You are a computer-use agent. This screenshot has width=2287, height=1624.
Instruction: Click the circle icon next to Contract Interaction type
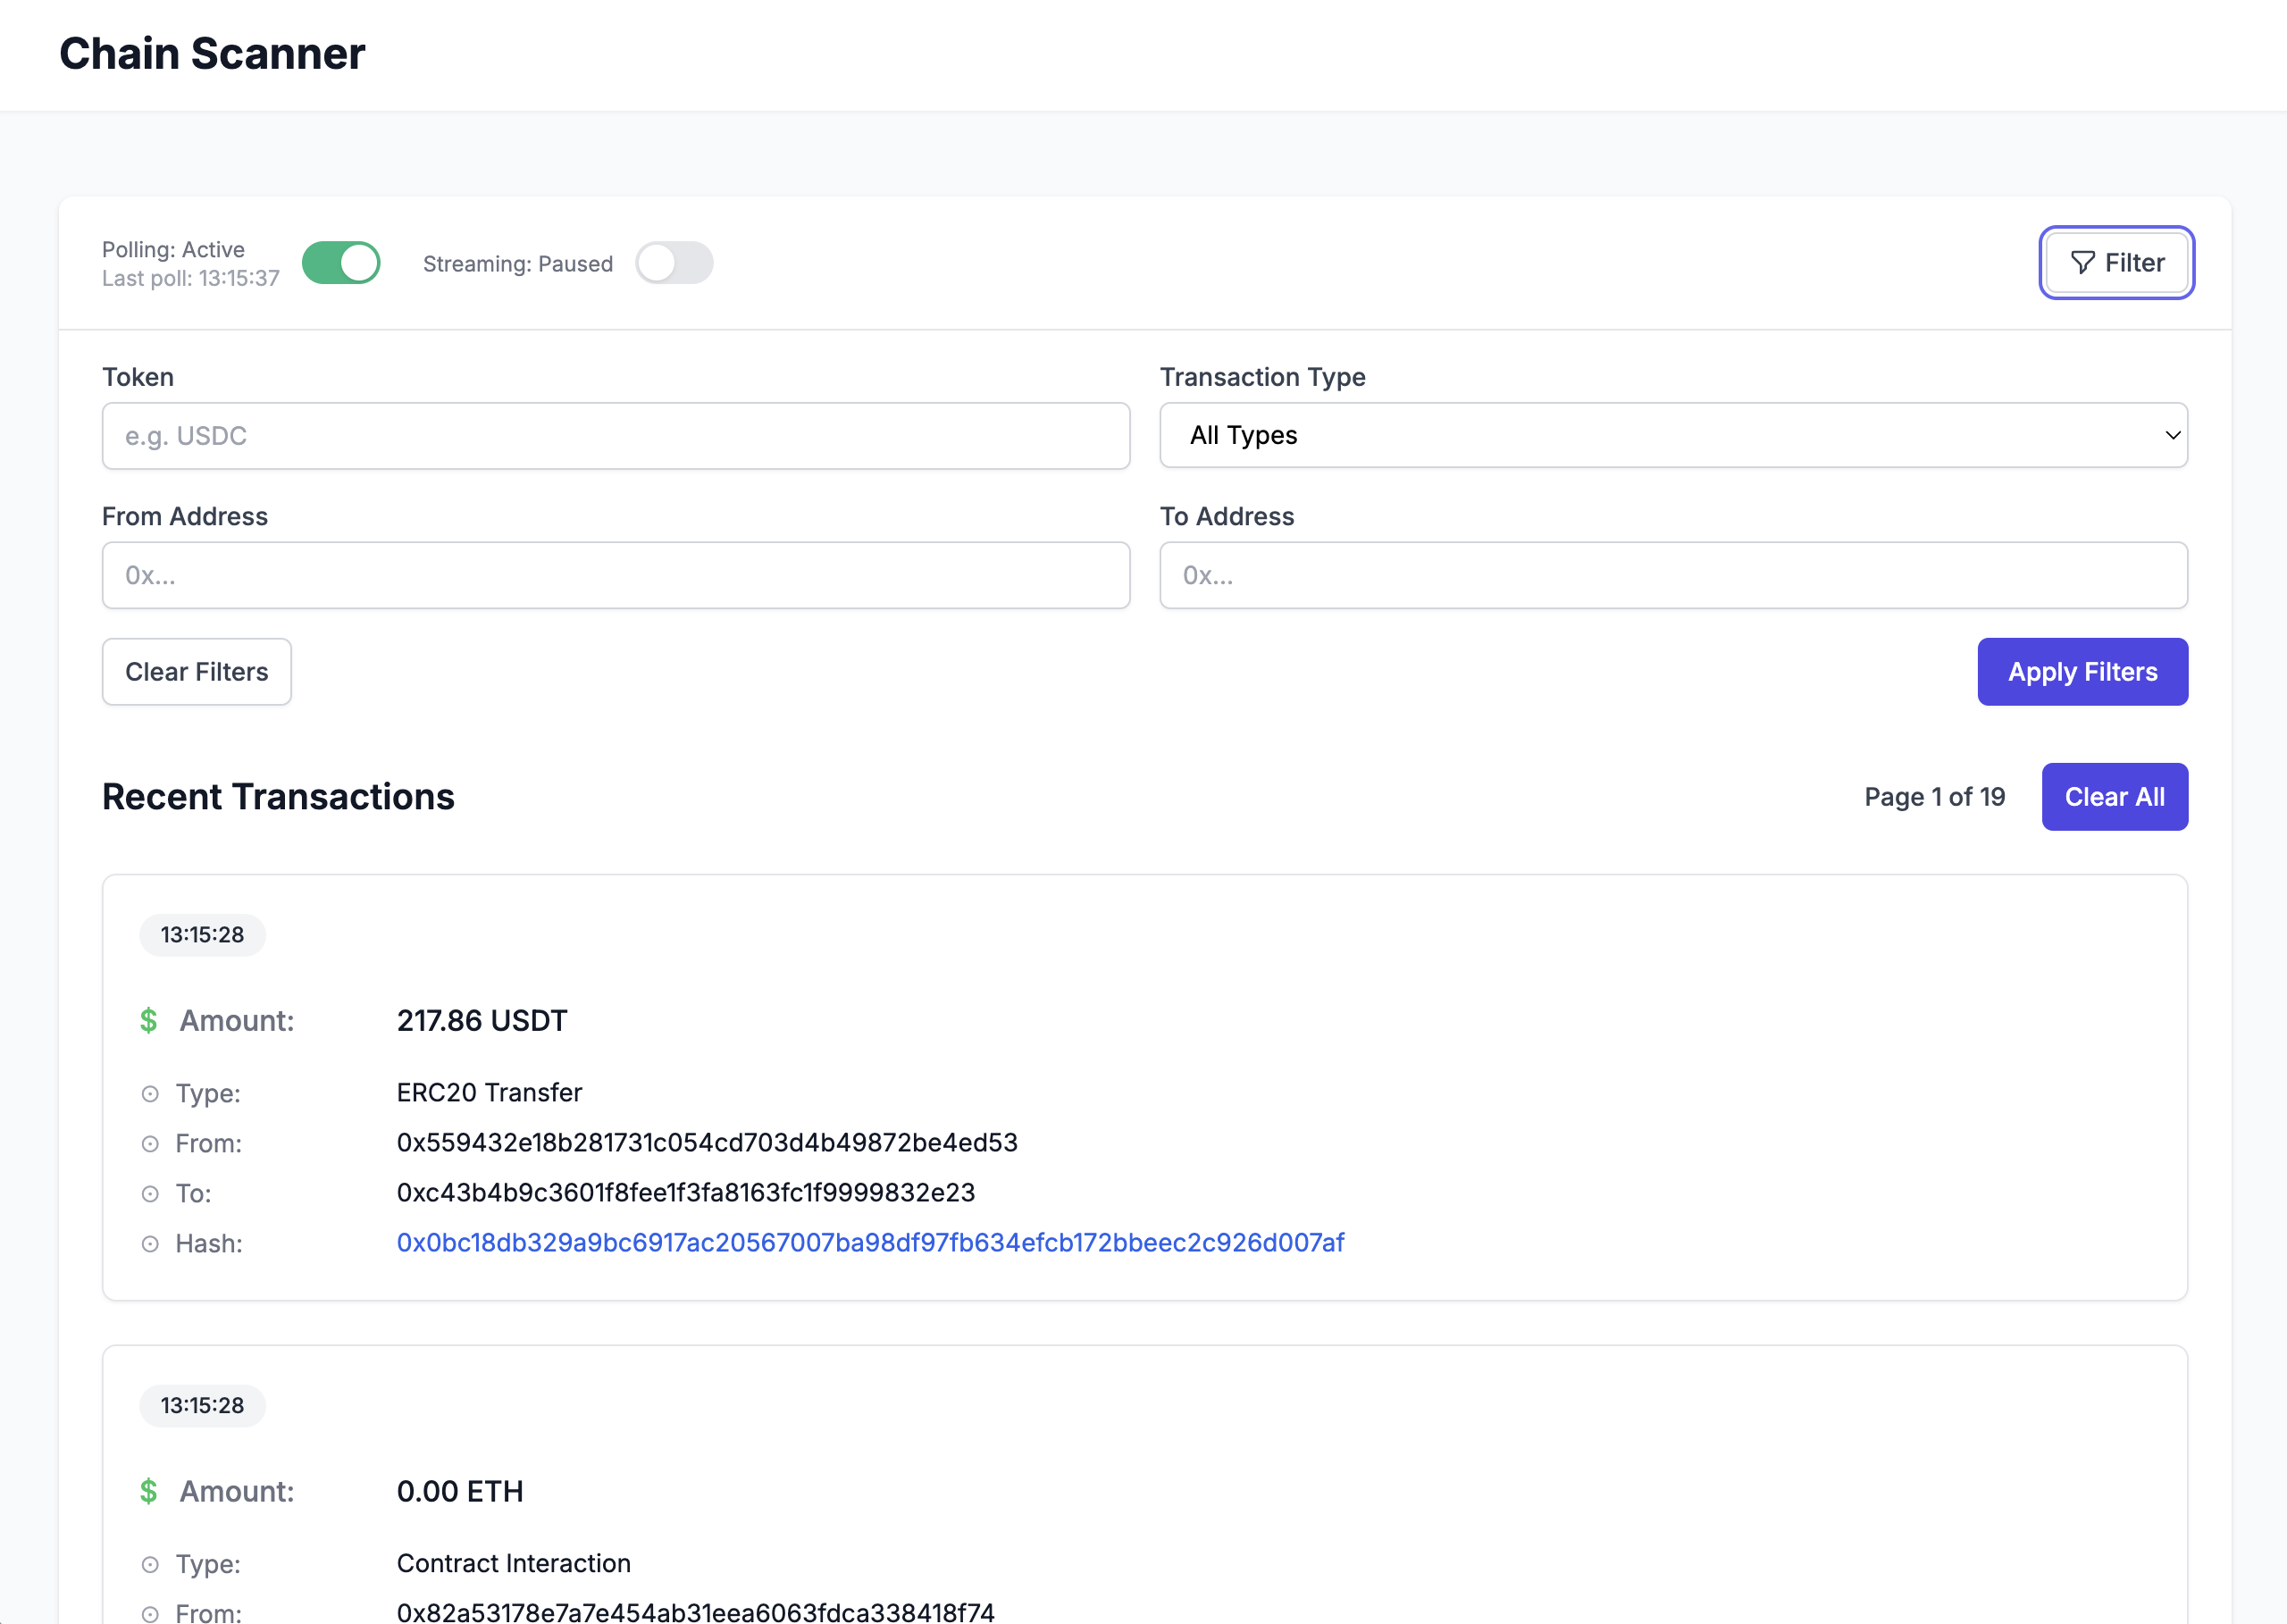coord(150,1563)
